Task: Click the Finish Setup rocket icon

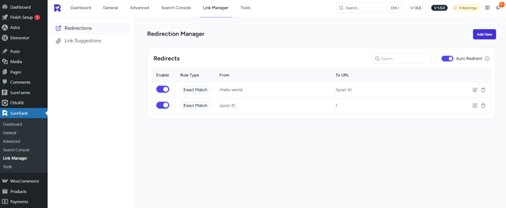Action: (x=5, y=17)
